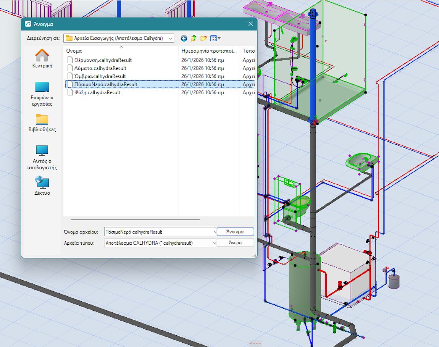Sort by Ημερομηνία τροποποίησης column header

pyautogui.click(x=209, y=51)
